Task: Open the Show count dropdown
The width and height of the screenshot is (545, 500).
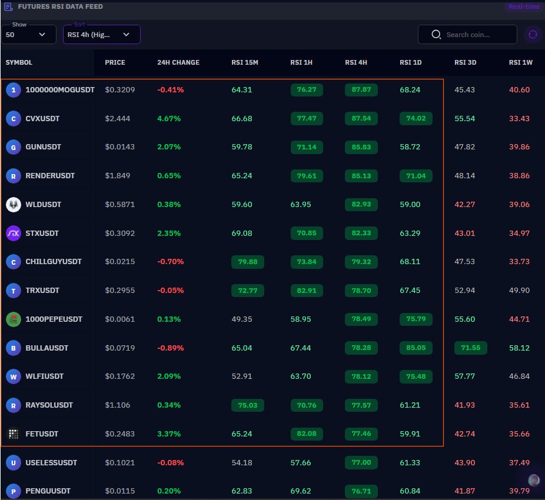Action: 28,34
